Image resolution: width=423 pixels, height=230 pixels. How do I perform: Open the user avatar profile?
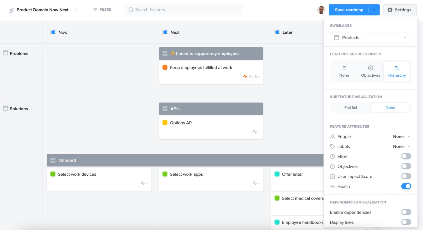[321, 10]
